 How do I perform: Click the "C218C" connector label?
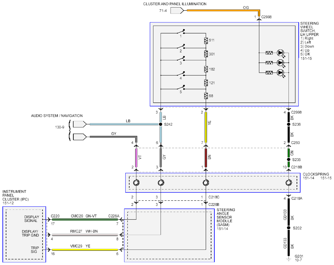(214, 197)
